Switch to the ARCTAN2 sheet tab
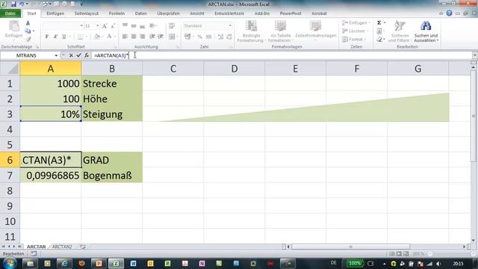Viewport: 478px width, 269px height. [62, 247]
